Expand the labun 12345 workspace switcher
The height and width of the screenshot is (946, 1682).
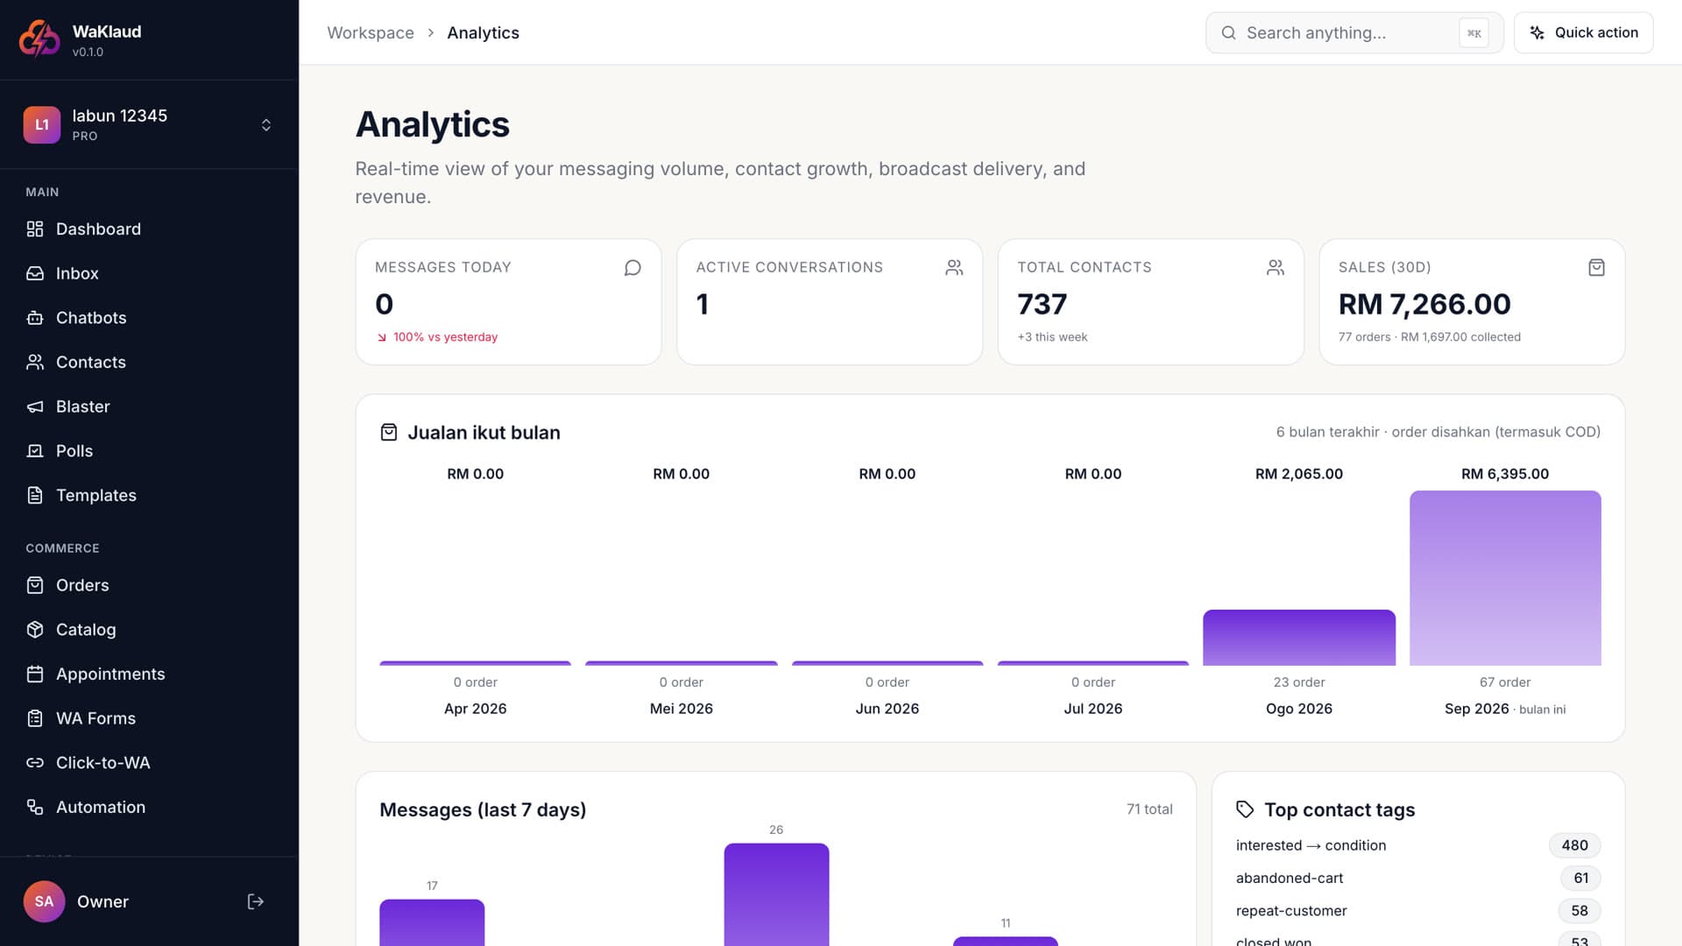(x=149, y=124)
